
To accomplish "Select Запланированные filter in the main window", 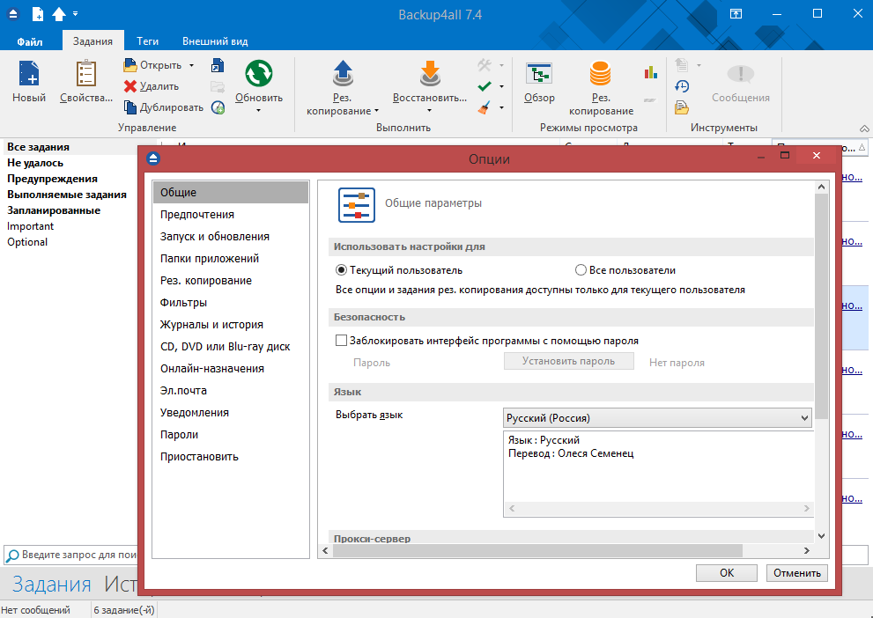I will 54,210.
